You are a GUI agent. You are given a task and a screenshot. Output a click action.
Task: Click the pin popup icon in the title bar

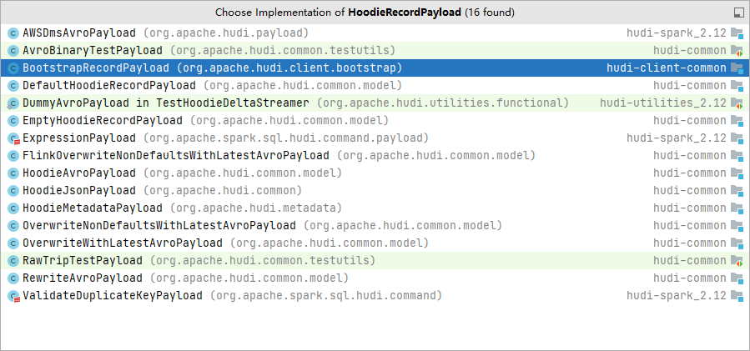click(x=737, y=13)
